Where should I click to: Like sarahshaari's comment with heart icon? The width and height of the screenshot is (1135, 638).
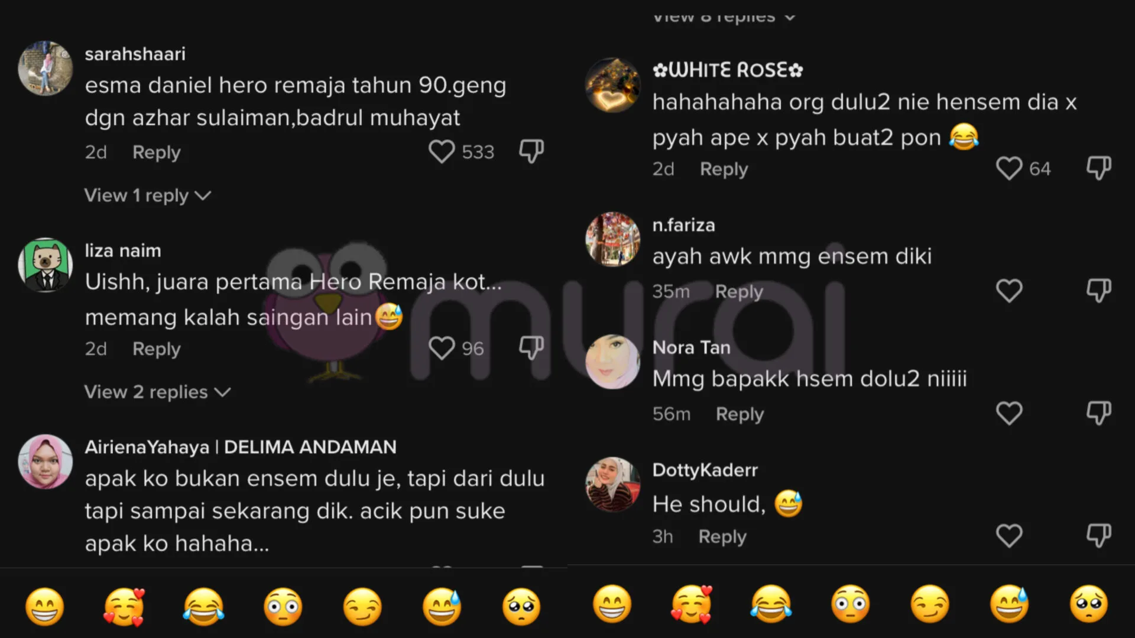[442, 152]
